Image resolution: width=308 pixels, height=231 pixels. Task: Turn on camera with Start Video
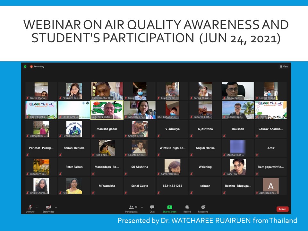pyautogui.click(x=48, y=207)
